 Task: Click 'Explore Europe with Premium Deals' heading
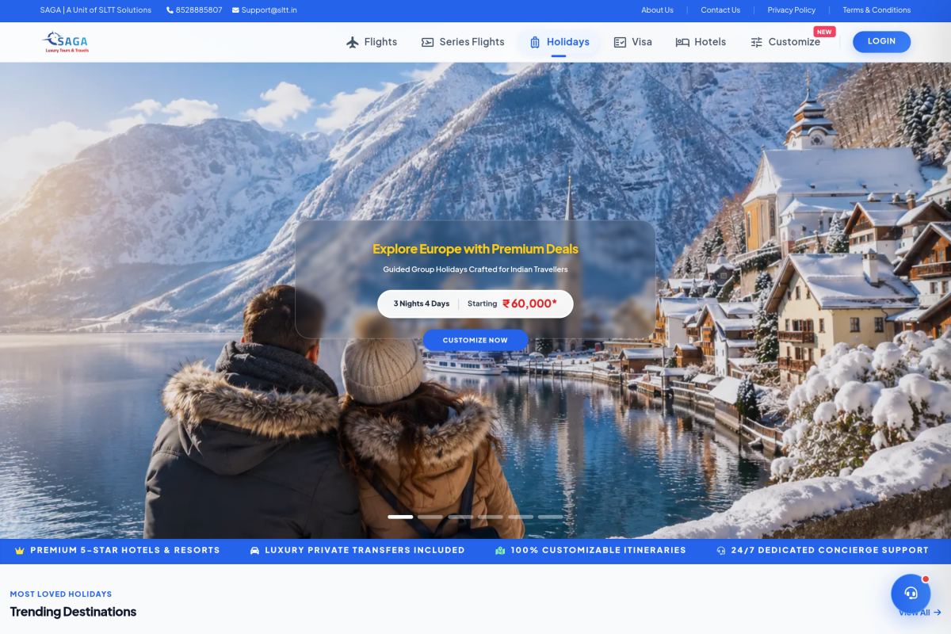click(x=475, y=249)
